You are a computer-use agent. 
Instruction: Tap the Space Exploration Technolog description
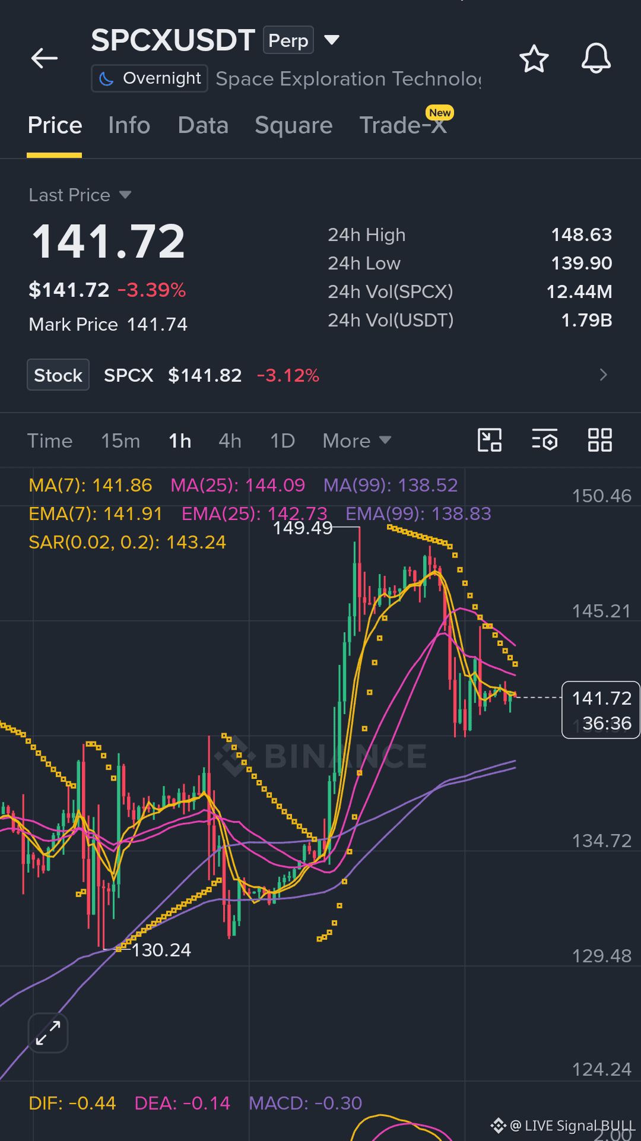[x=348, y=78]
